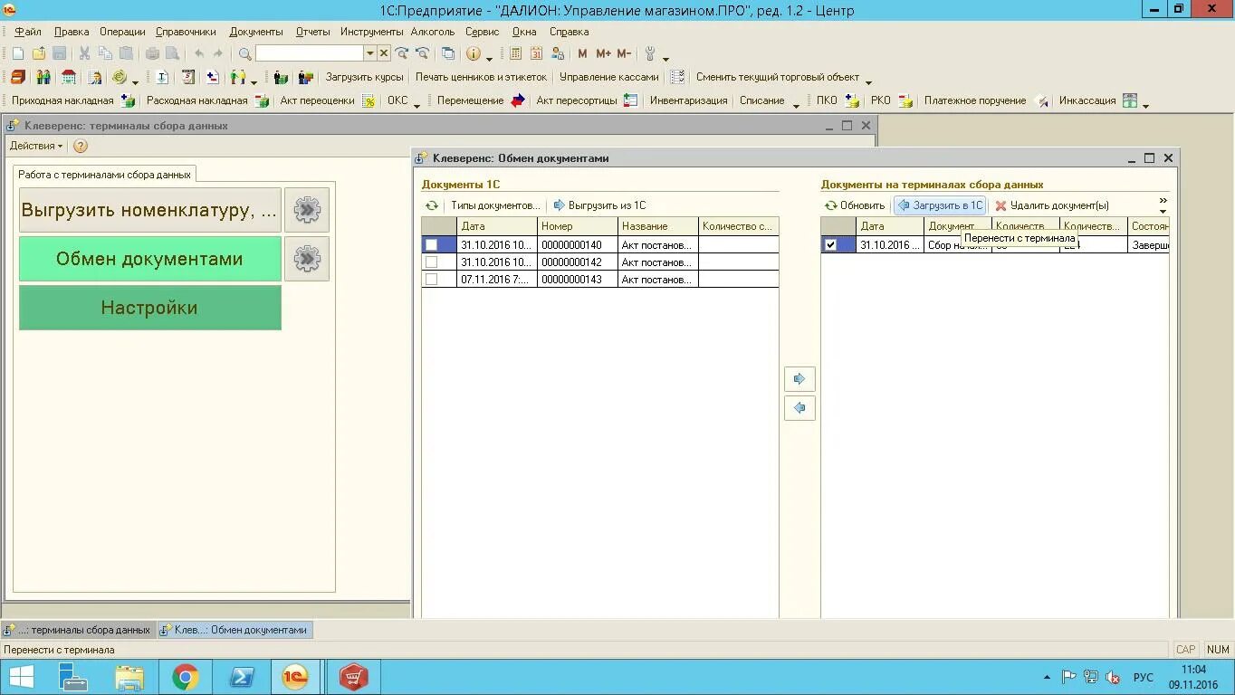Open Google Chrome from the taskbar
This screenshot has height=695, width=1235.
186,677
